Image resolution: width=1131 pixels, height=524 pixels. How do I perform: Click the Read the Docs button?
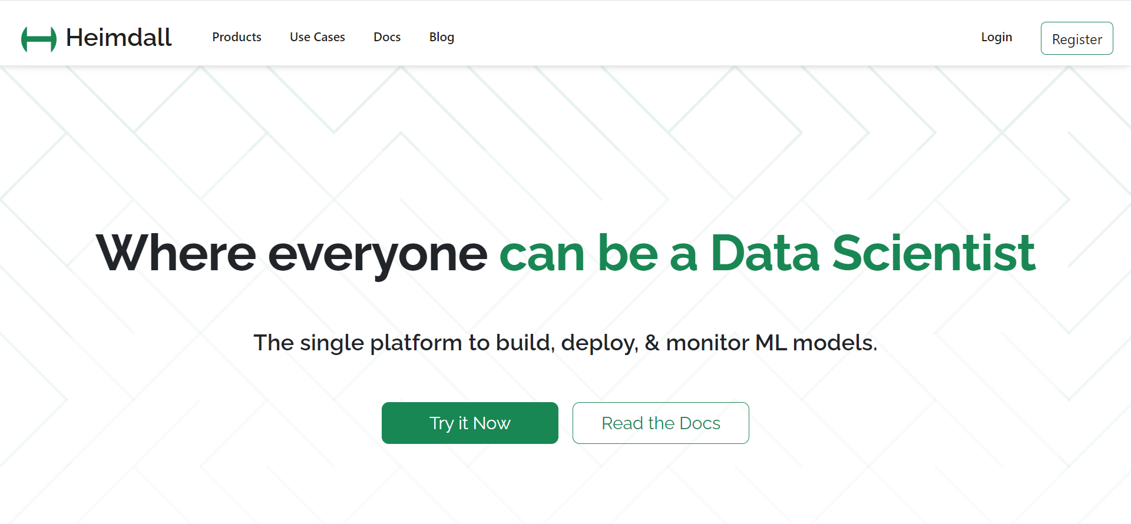661,423
